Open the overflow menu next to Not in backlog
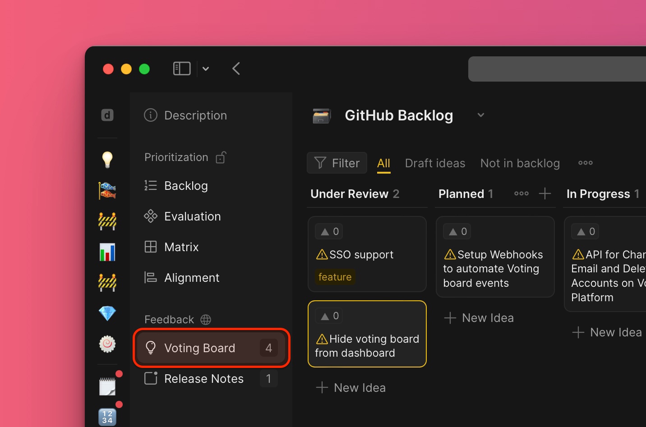 click(585, 163)
